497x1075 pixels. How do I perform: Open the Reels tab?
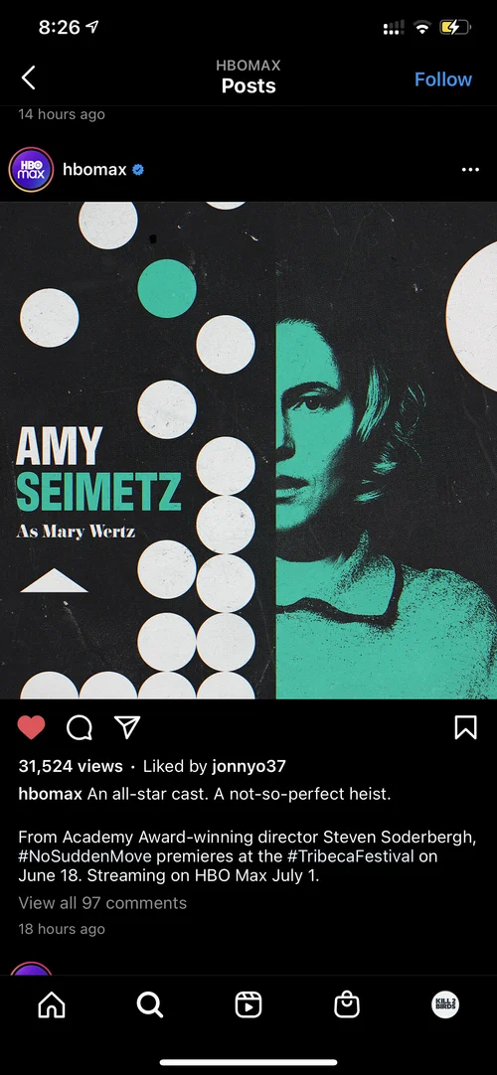(248, 1005)
